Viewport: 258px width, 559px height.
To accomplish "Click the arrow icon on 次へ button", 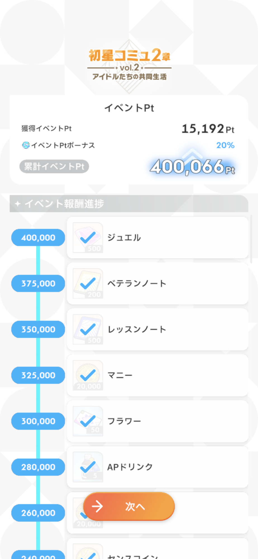I will [97, 506].
